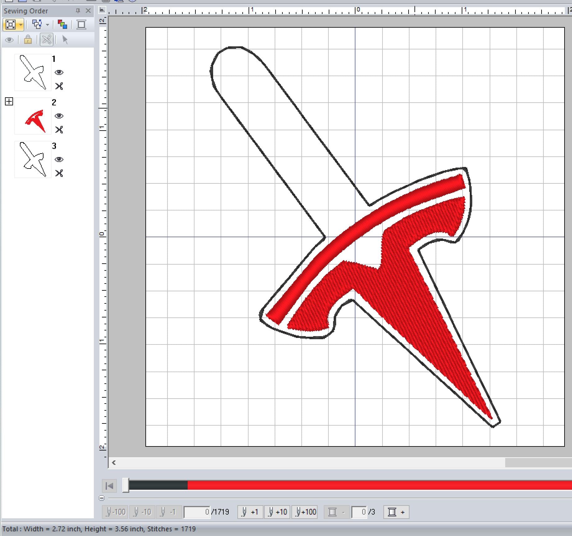This screenshot has width=572, height=536.
Task: Toggle the scissors trim icon in the toolbar
Action: coord(47,39)
